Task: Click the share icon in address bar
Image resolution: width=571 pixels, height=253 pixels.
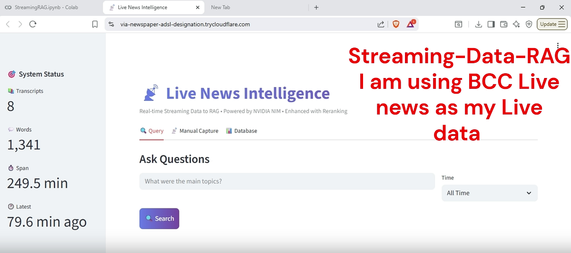Action: 381,24
